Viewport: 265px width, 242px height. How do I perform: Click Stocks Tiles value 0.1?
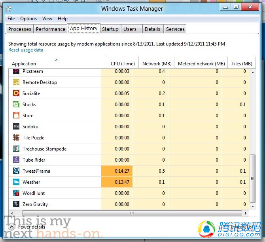[243, 105]
